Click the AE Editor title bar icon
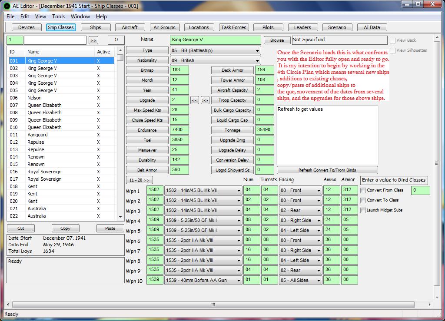The width and height of the screenshot is (445, 321). [7, 6]
